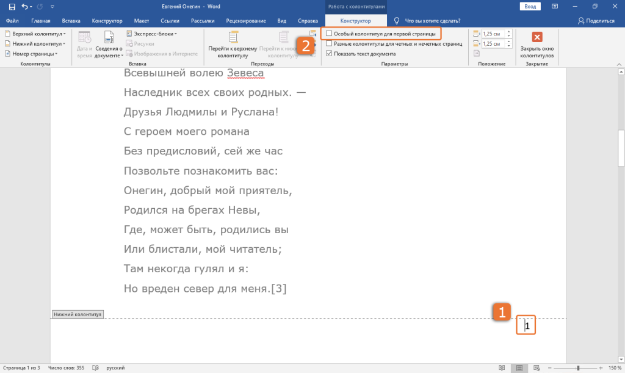The height and width of the screenshot is (373, 625).
Task: Click the Нижний колонтитул footer label tag
Action: 78,314
